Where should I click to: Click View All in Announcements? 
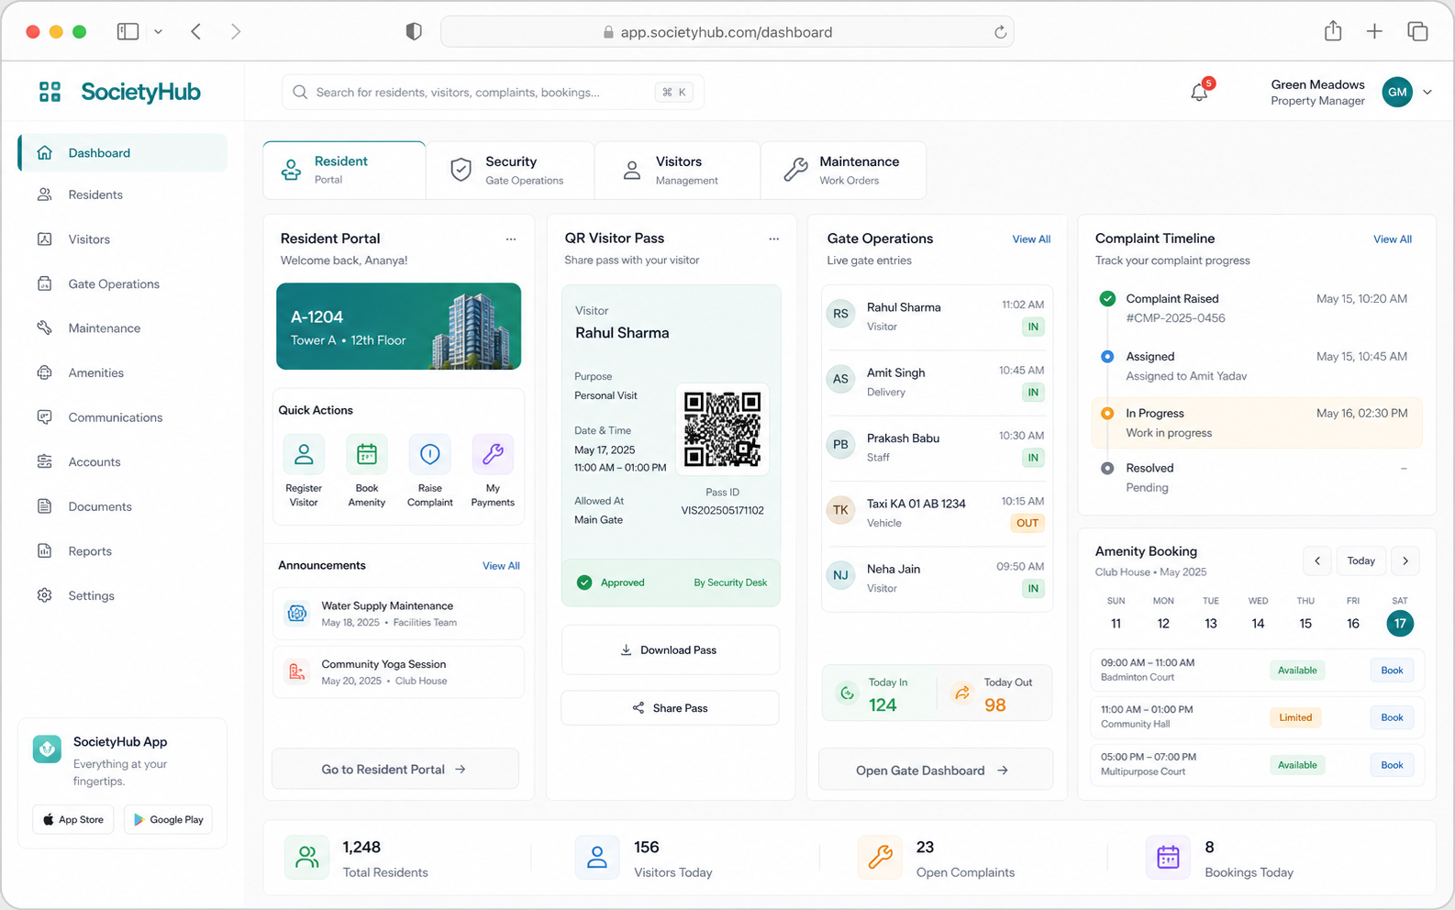tap(501, 565)
